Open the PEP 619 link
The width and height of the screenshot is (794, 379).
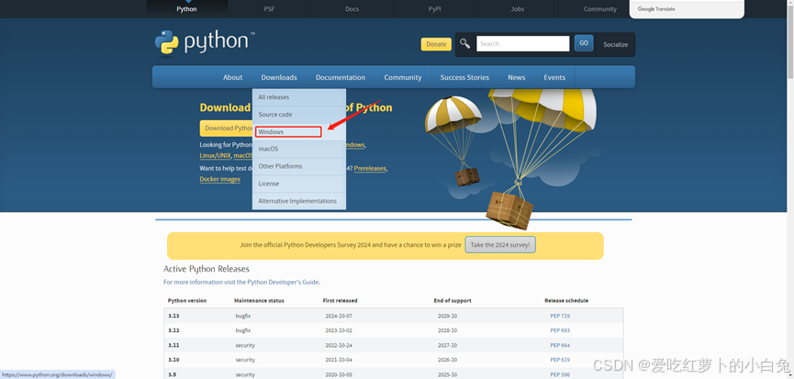point(560,360)
